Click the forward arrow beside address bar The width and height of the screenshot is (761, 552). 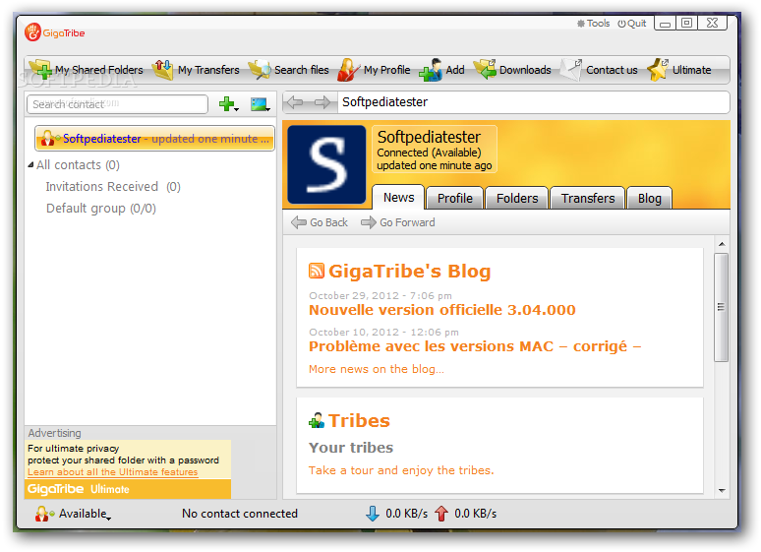pyautogui.click(x=322, y=102)
